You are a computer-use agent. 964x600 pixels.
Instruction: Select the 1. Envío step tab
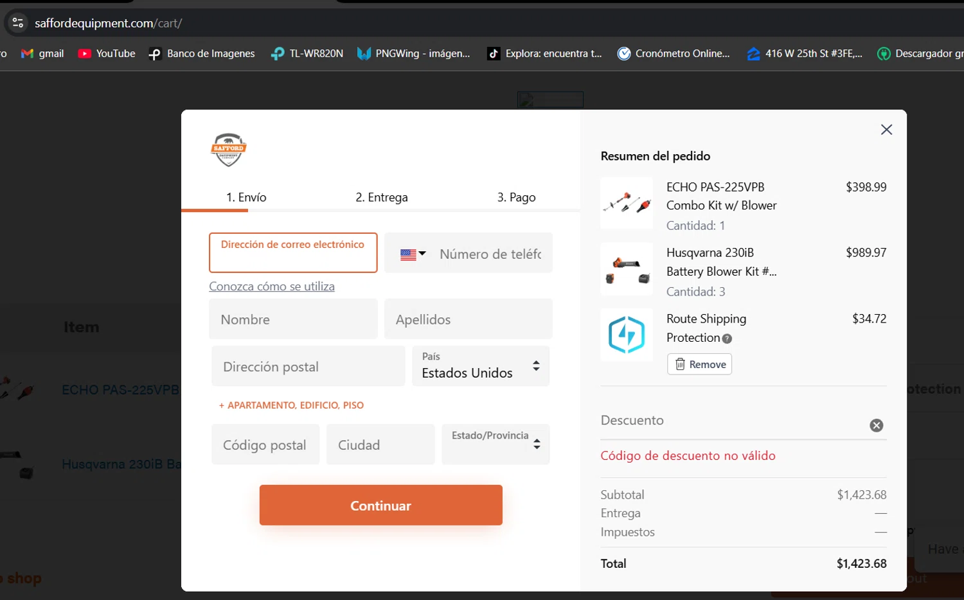point(246,197)
